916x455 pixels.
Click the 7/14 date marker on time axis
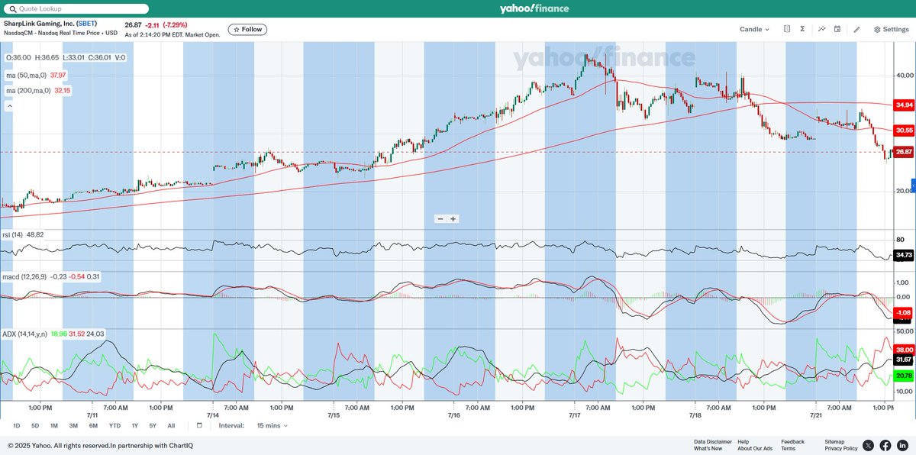pos(212,415)
